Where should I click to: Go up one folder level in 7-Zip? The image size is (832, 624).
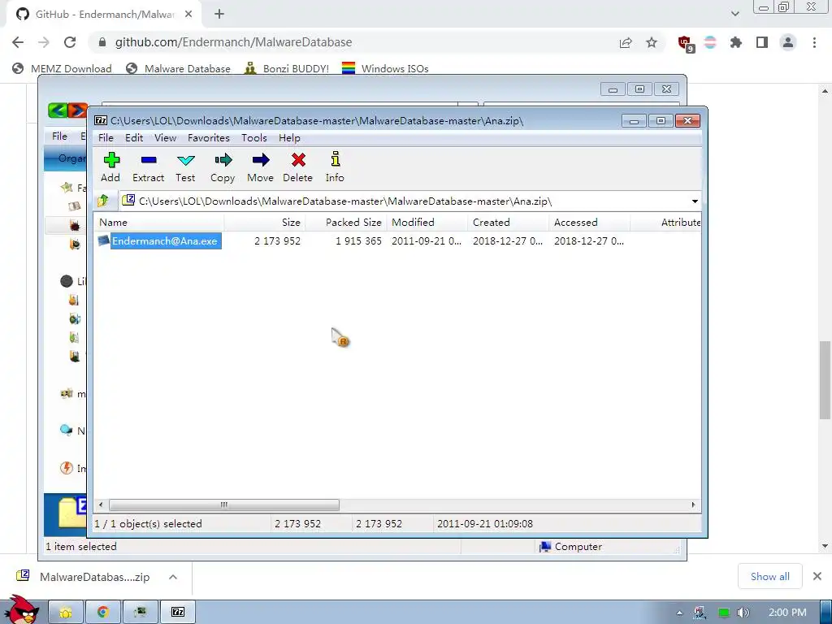point(103,201)
